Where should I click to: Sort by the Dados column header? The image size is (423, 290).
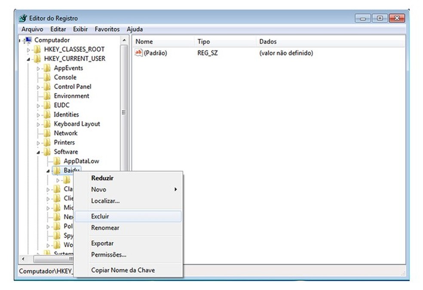(331, 42)
